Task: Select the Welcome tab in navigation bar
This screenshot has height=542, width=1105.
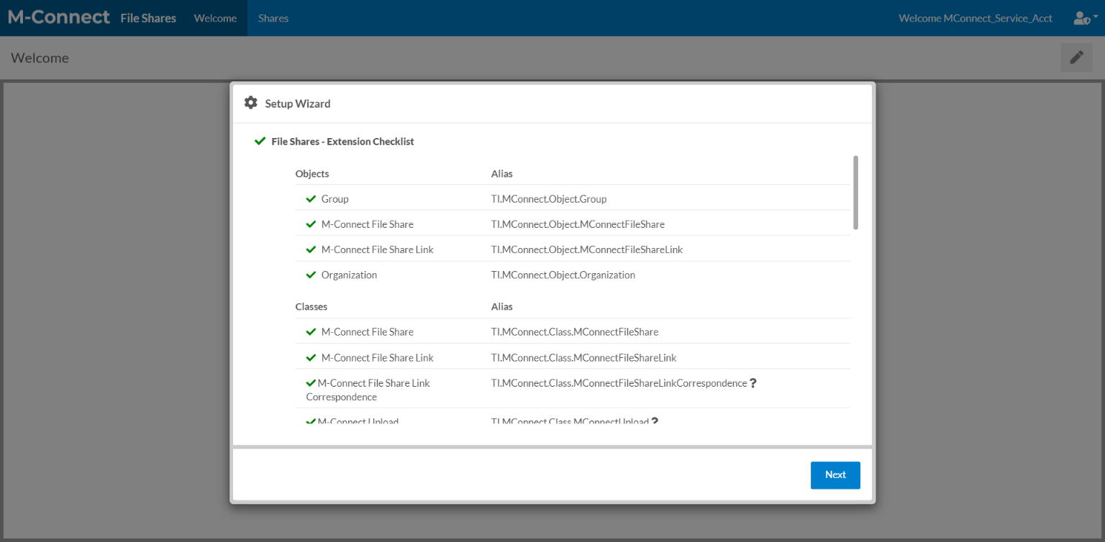Action: tap(215, 18)
